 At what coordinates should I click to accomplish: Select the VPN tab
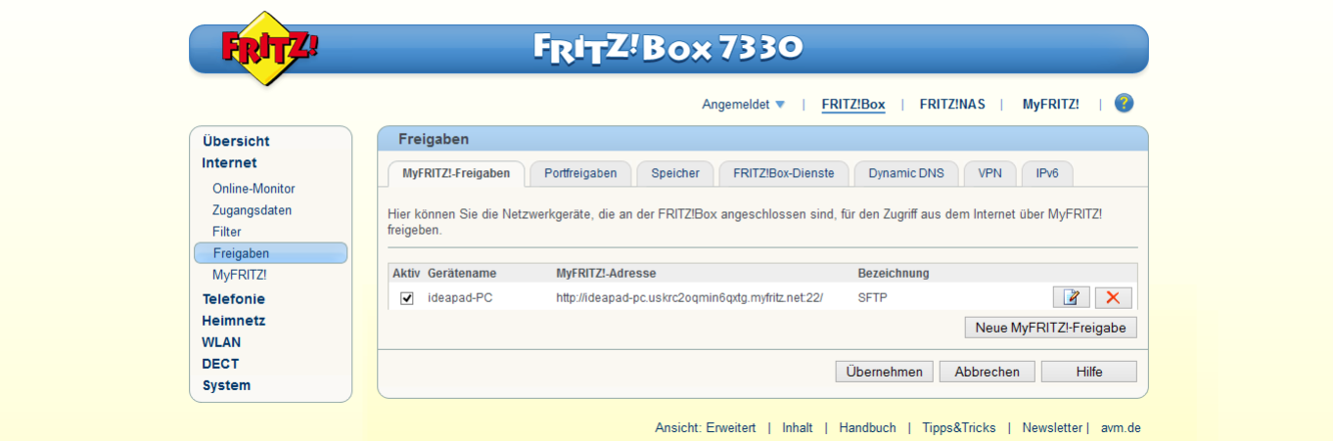[989, 173]
